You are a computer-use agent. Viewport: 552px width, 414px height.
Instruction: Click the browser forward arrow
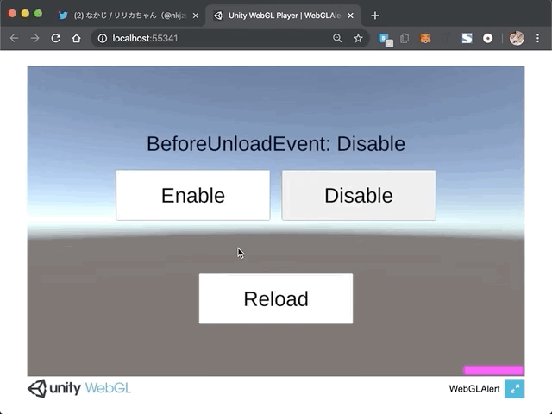34,38
